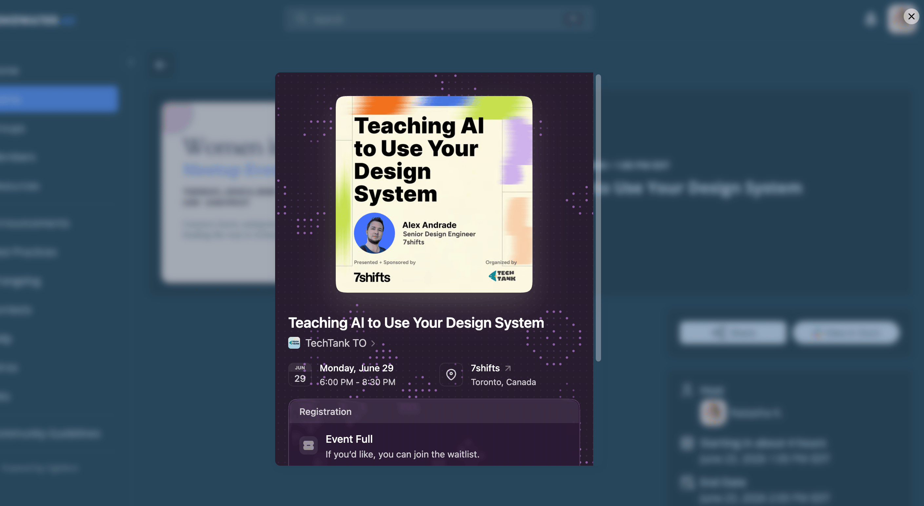Image resolution: width=924 pixels, height=506 pixels.
Task: Expand the chevron next to TechTank TO
Action: click(x=373, y=343)
